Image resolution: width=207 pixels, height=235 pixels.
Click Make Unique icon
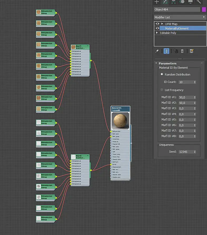(176, 51)
